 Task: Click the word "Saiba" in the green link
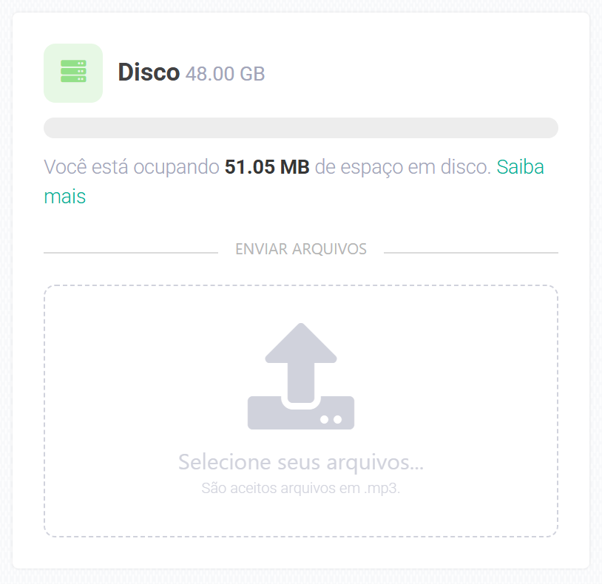click(x=520, y=167)
